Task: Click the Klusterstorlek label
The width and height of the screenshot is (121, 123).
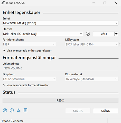Action: pyautogui.click(x=74, y=74)
